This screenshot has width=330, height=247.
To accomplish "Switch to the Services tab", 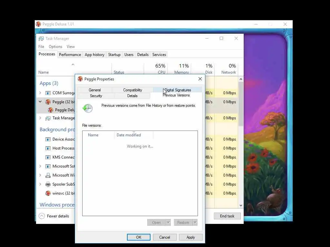I will [x=159, y=55].
